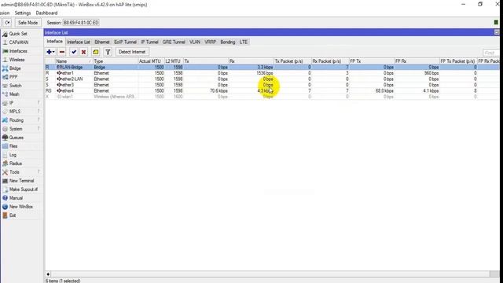
Task: Sort by the Tx Packet (p/s) column header
Action: click(x=292, y=61)
